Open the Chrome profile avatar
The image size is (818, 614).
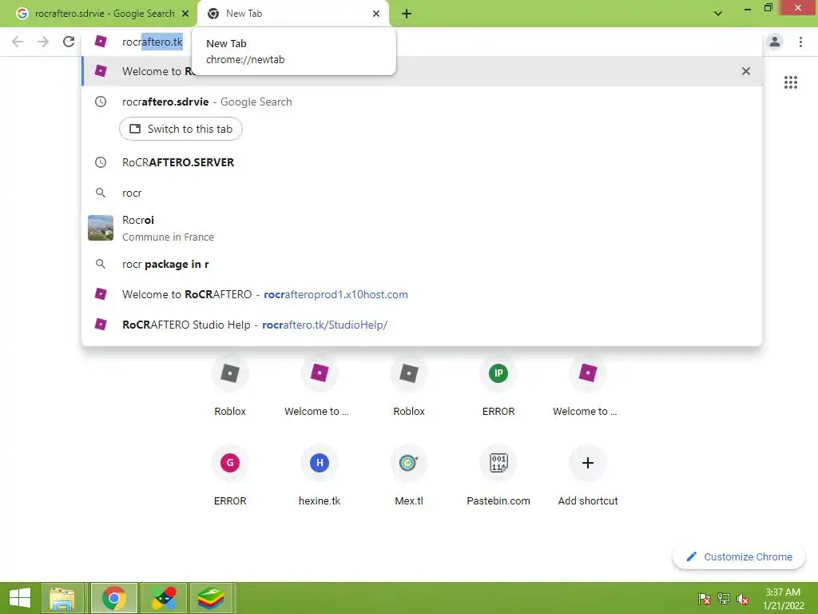(x=775, y=42)
